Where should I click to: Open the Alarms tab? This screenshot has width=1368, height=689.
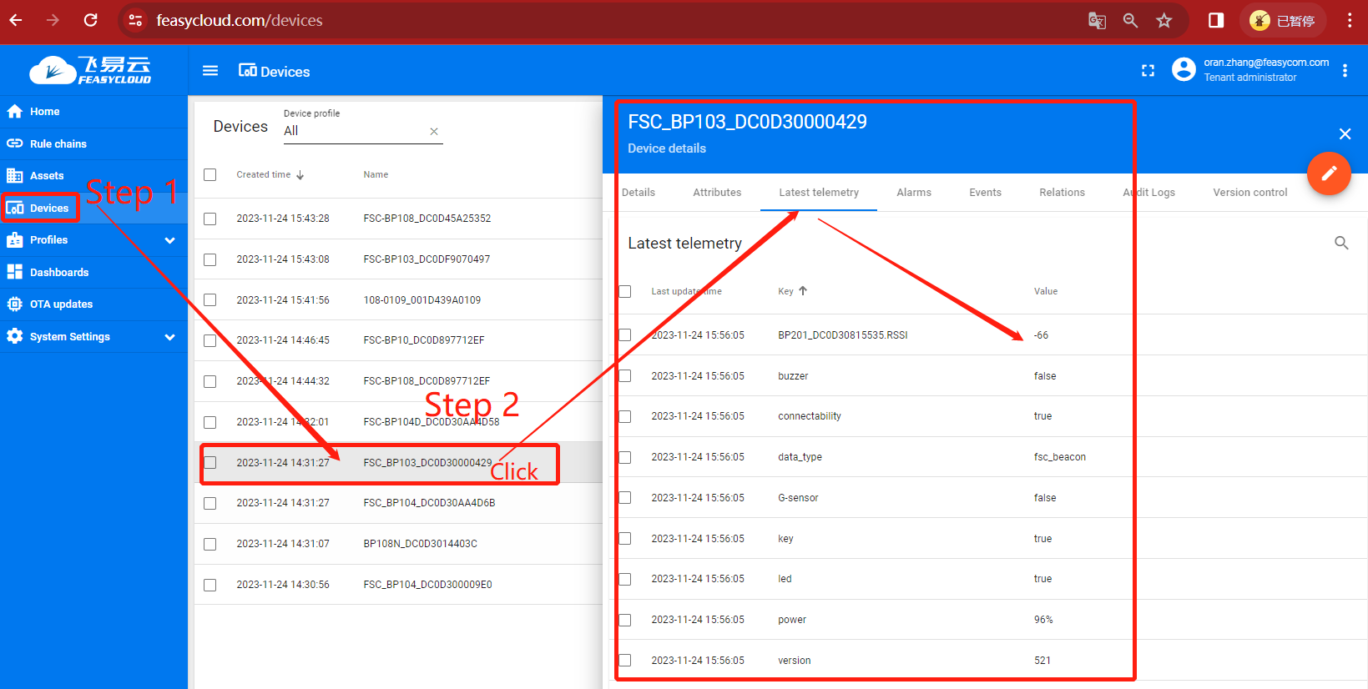[x=913, y=193]
